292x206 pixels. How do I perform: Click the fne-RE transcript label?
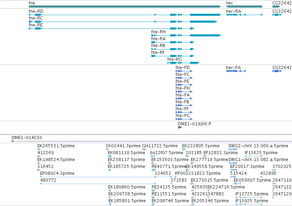coord(36,25)
